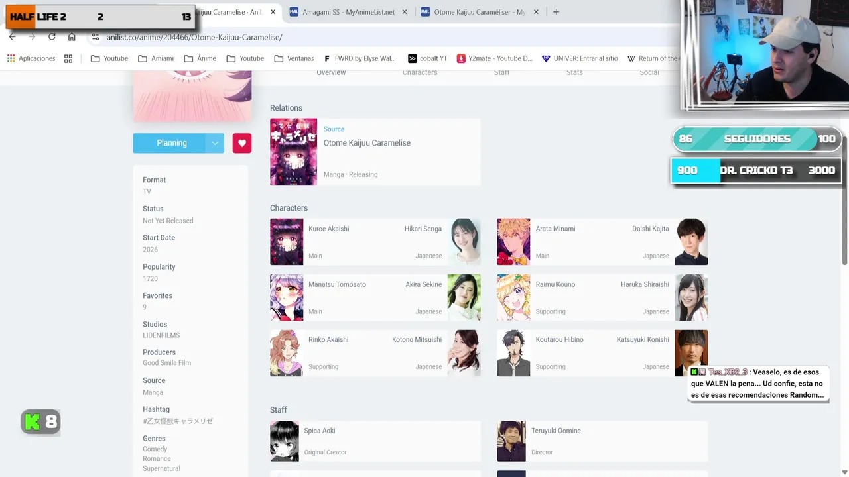Open Daishi Kajita voice actor photo
This screenshot has height=477, width=849.
691,242
